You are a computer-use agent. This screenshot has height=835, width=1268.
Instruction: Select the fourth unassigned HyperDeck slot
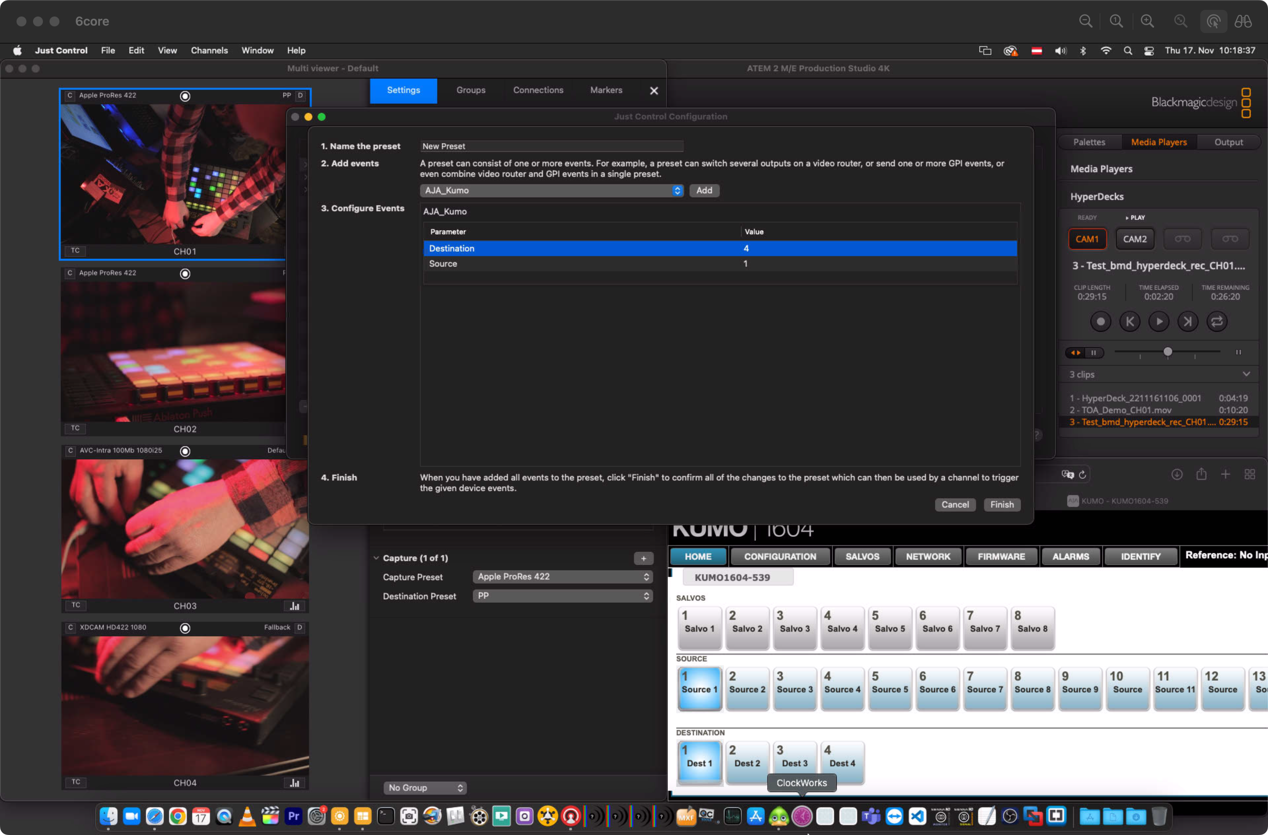point(1230,239)
